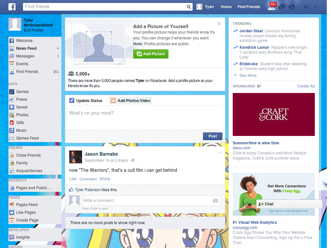Click Tyler Paterson's name in likes

[x=88, y=190]
